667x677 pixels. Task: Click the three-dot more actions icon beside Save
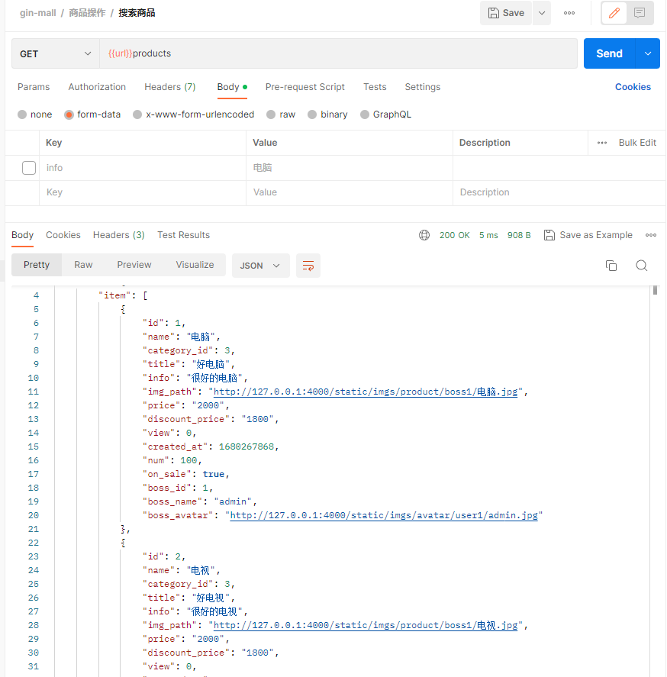coord(569,13)
